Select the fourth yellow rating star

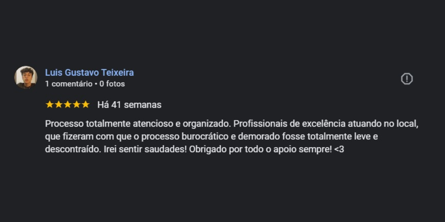point(77,105)
